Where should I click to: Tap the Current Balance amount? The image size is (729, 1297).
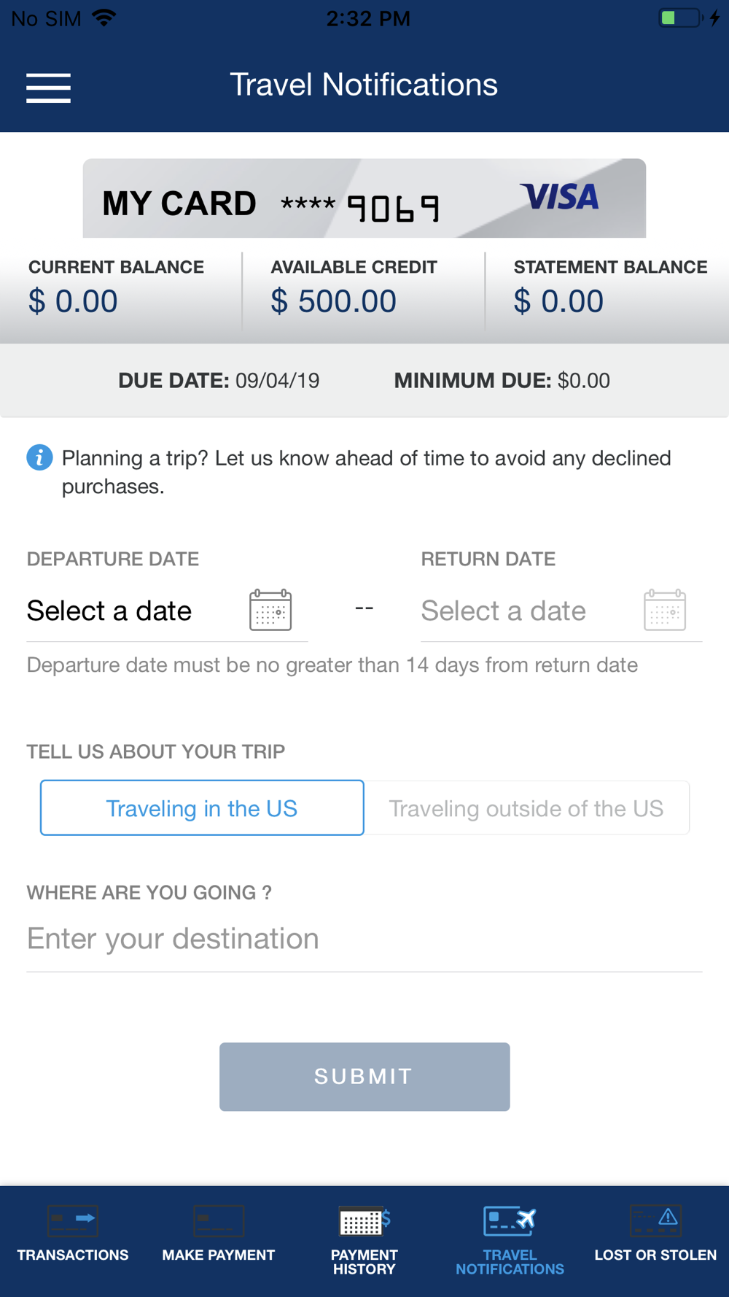pos(73,301)
